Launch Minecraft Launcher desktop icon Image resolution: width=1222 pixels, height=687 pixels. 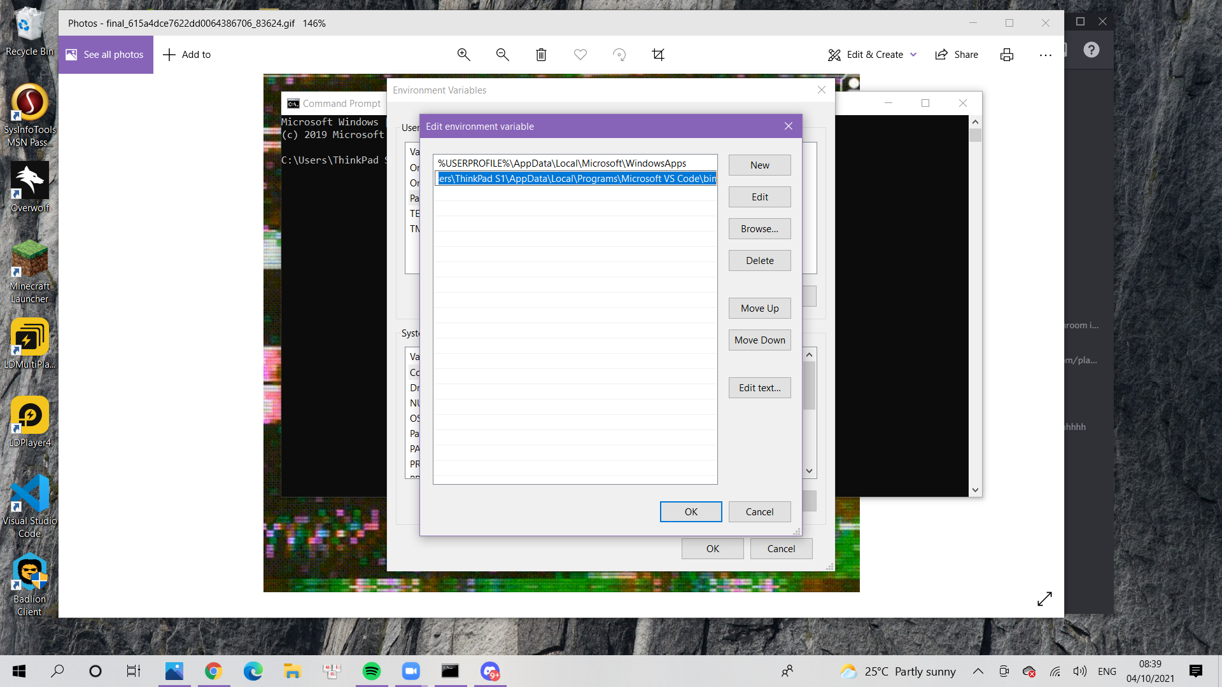click(29, 272)
